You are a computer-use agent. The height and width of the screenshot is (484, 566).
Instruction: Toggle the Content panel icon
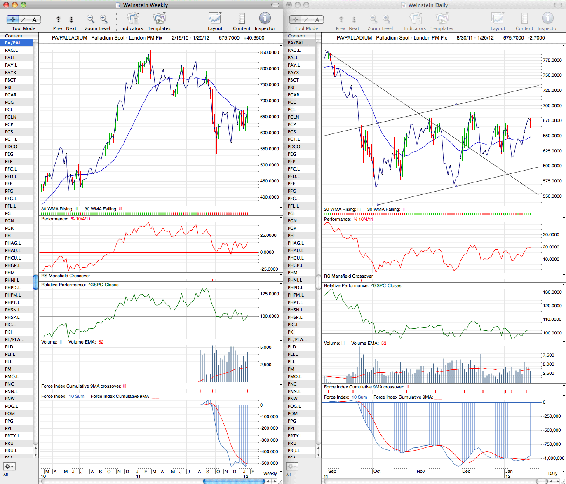(242, 19)
